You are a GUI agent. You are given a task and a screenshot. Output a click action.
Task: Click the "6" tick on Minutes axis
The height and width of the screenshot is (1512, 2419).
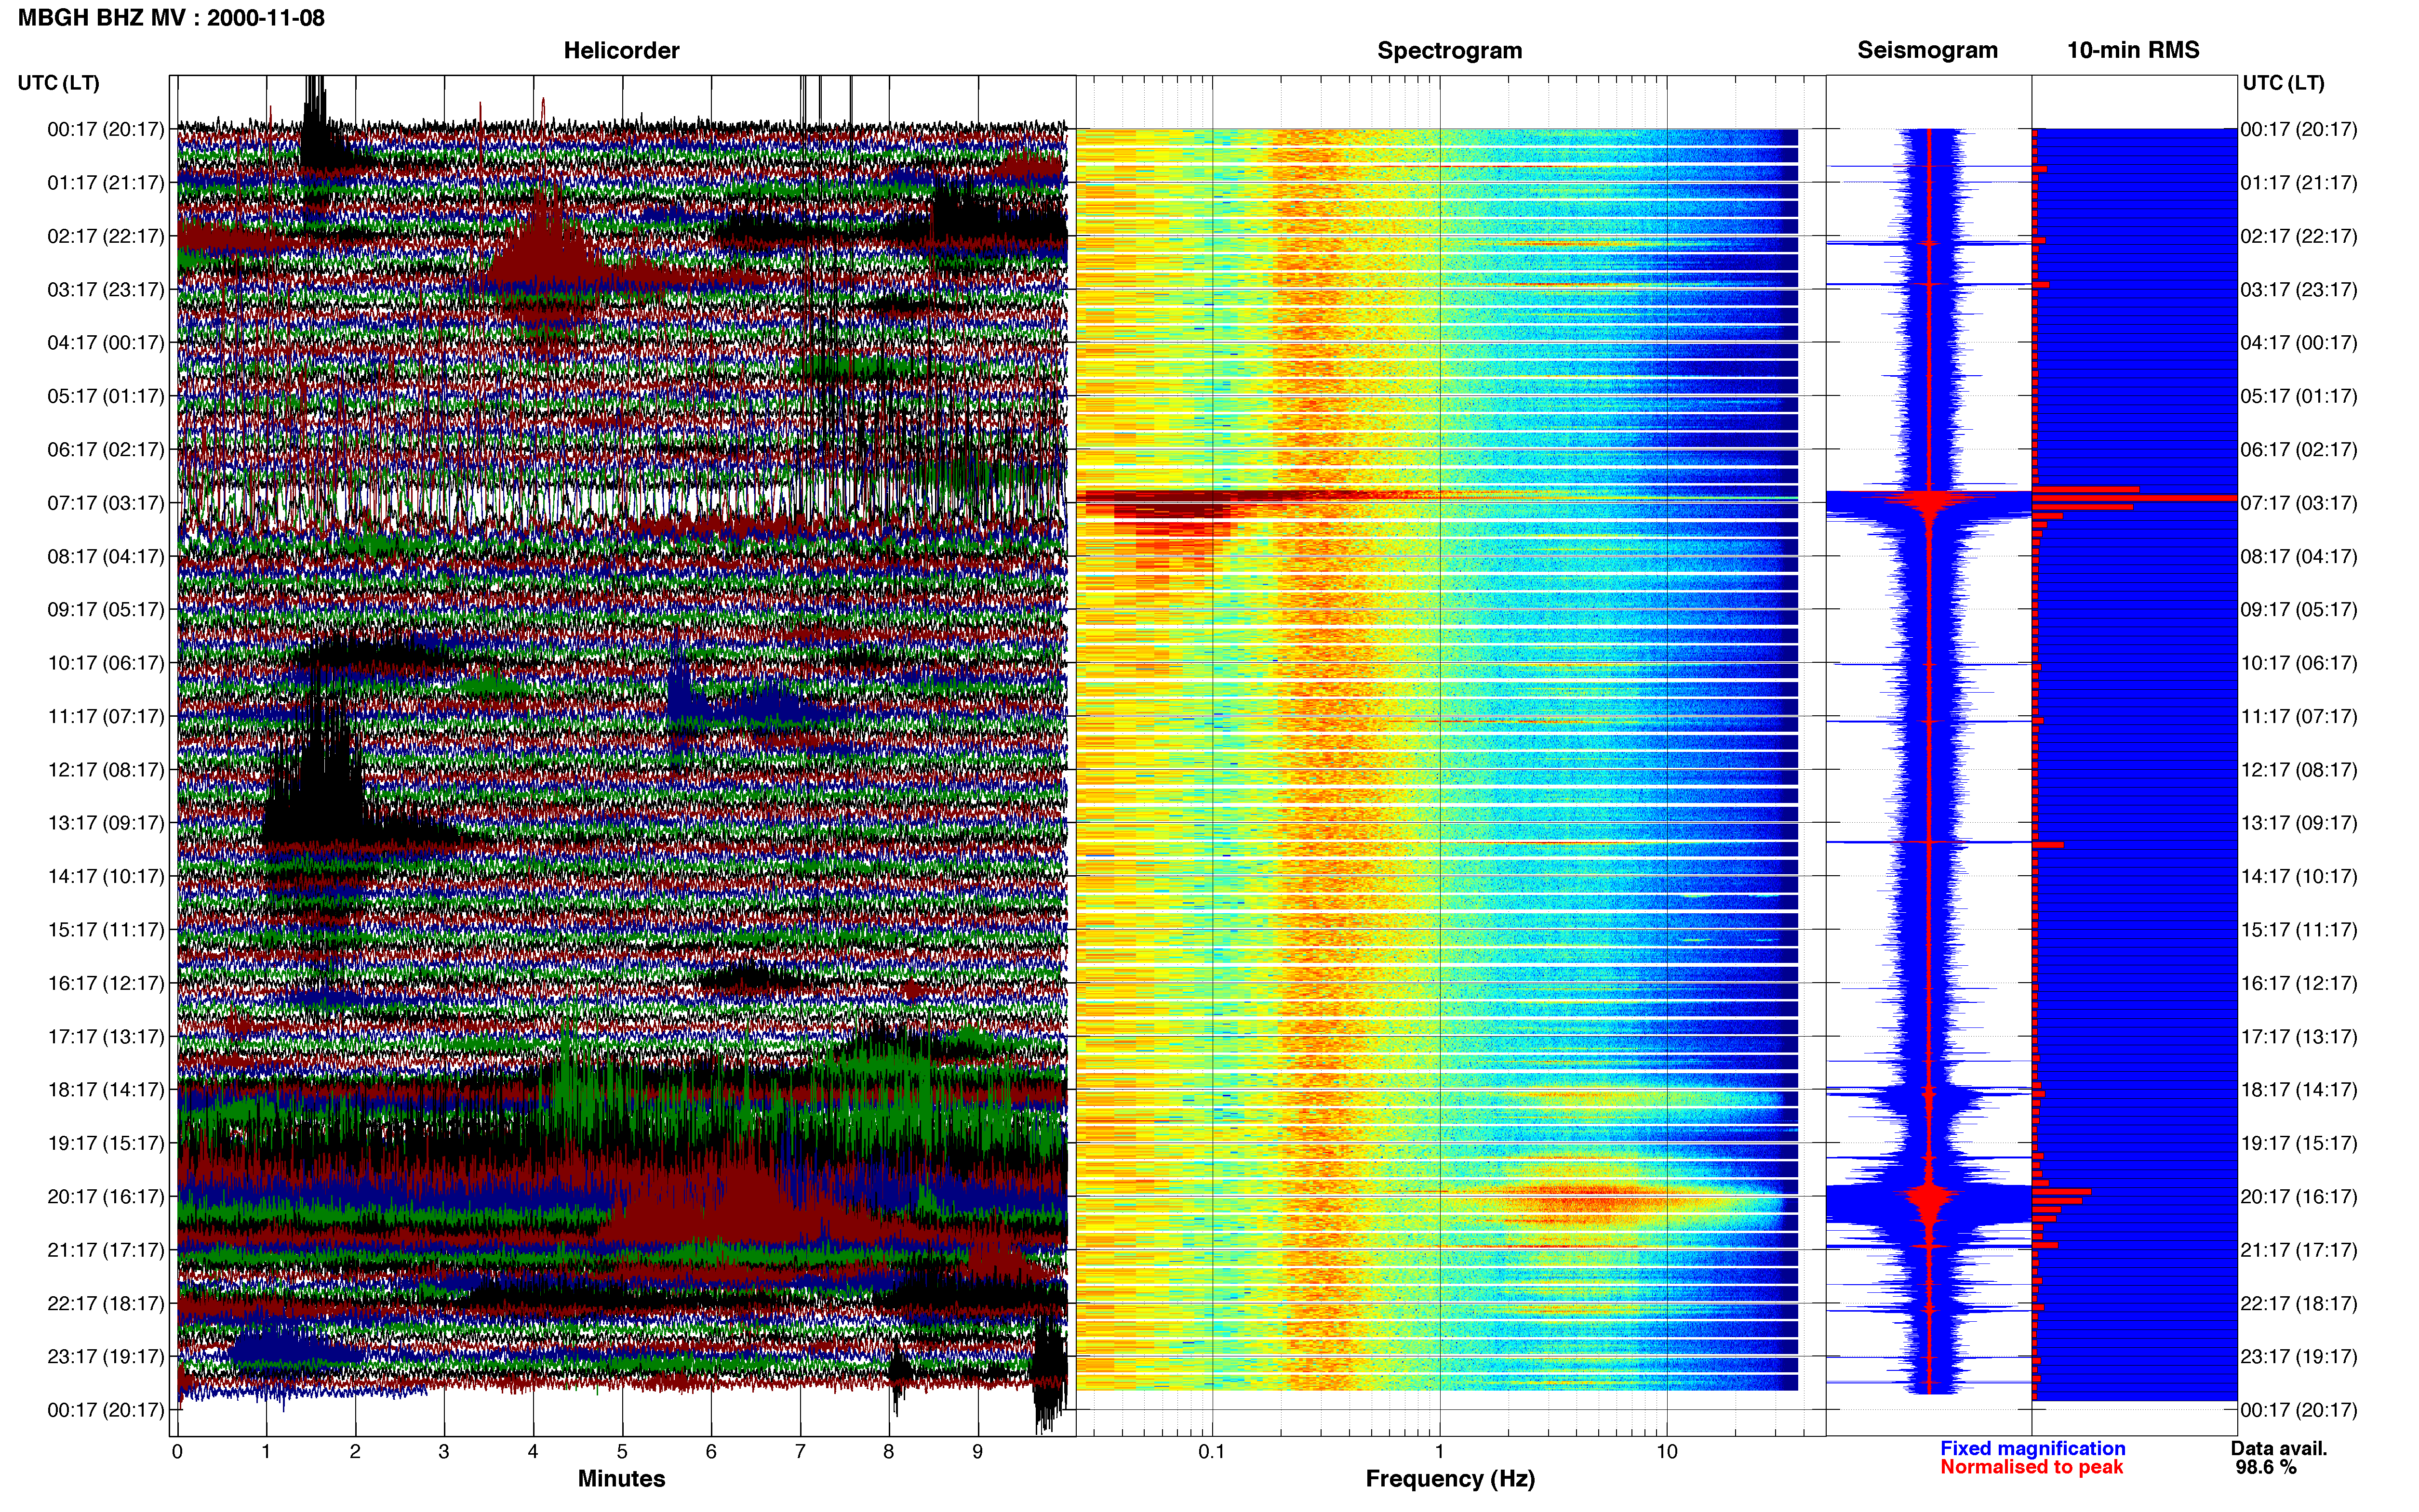tap(711, 1452)
